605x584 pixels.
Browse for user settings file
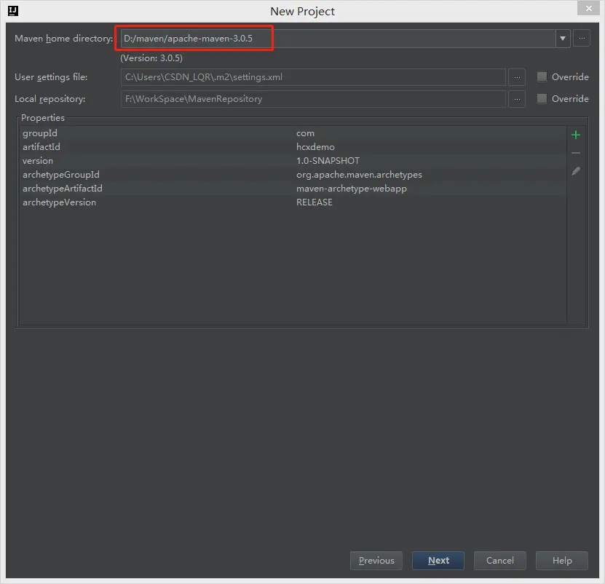pos(517,77)
